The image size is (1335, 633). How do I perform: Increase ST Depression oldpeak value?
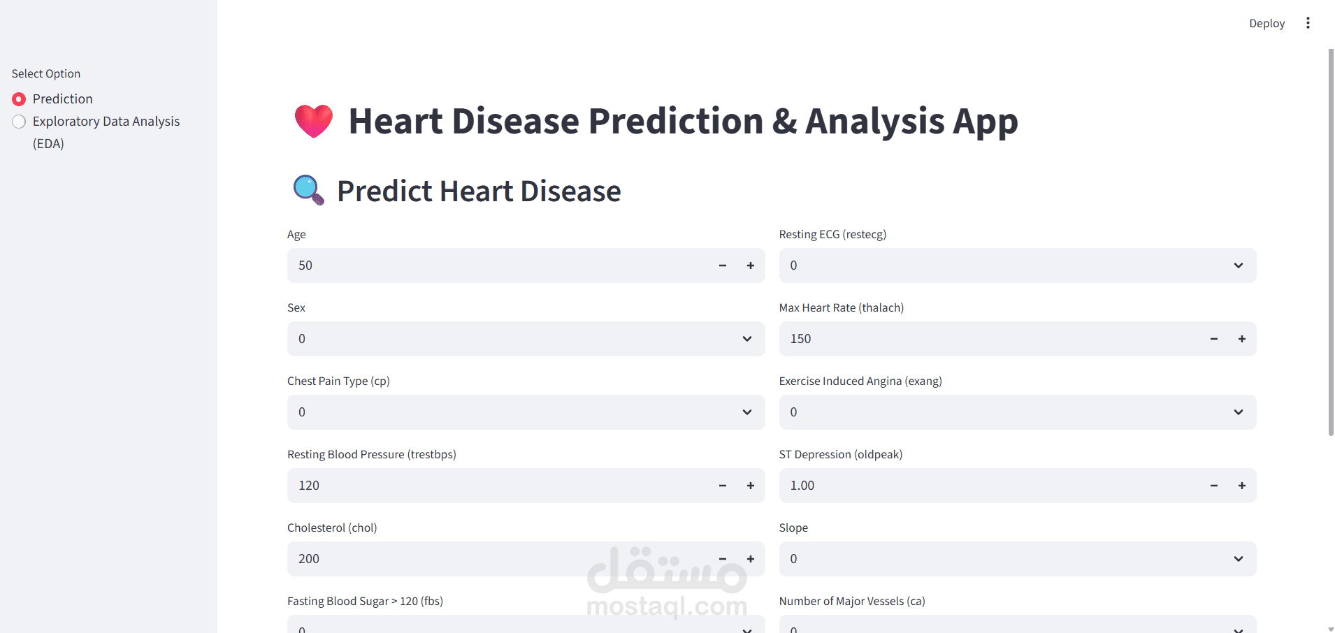pyautogui.click(x=1241, y=486)
